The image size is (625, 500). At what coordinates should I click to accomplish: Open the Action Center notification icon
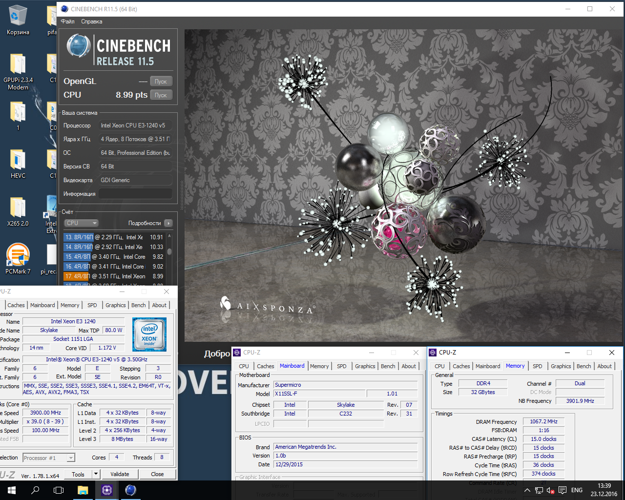click(x=562, y=490)
